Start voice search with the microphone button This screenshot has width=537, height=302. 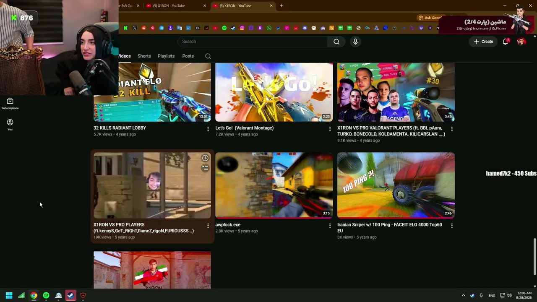coord(355,42)
